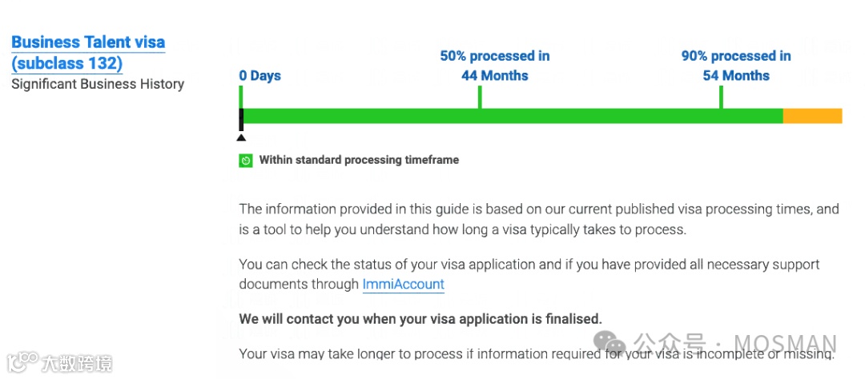The height and width of the screenshot is (379, 865).
Task: Click the 0 Days timeline label
Action: point(259,76)
